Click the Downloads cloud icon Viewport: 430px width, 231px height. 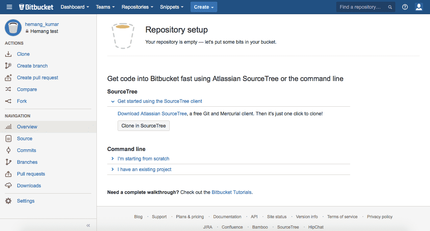(9, 186)
